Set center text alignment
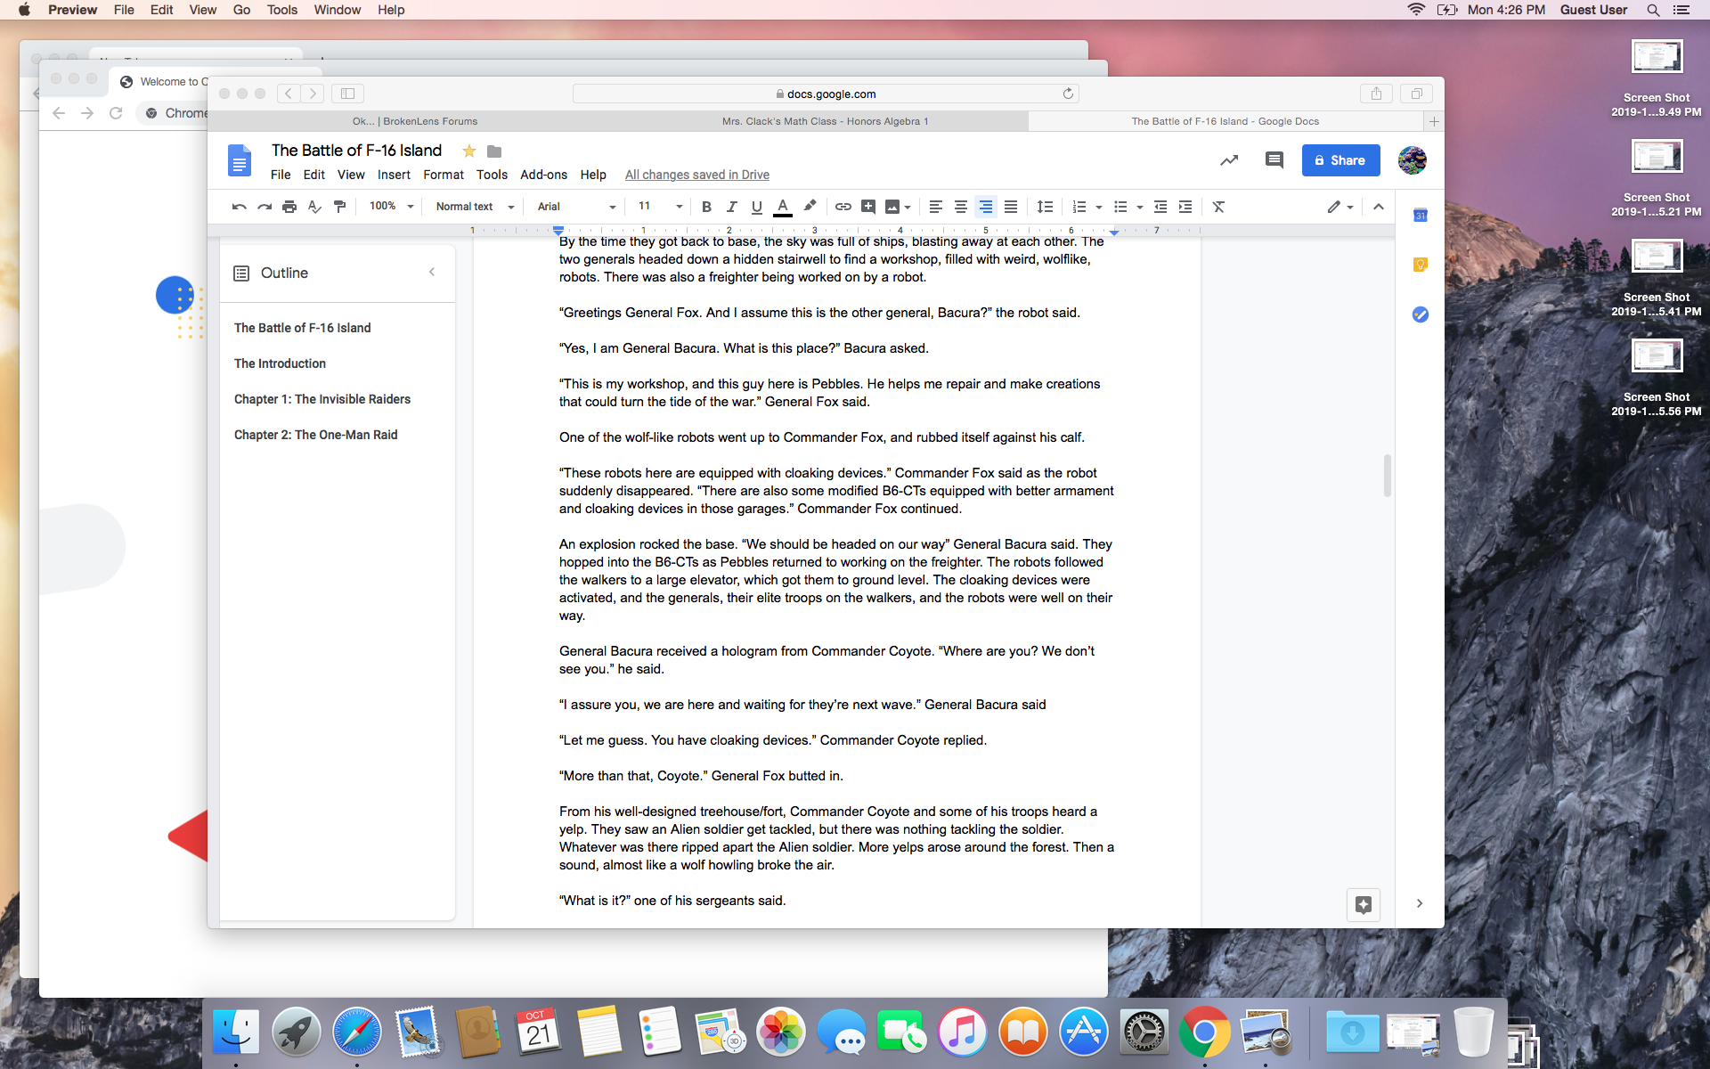This screenshot has width=1710, height=1069. tap(960, 207)
